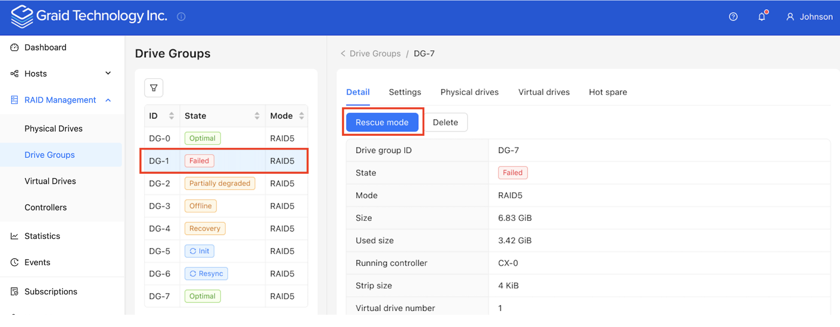Select the DG-3 row ID

coord(159,206)
